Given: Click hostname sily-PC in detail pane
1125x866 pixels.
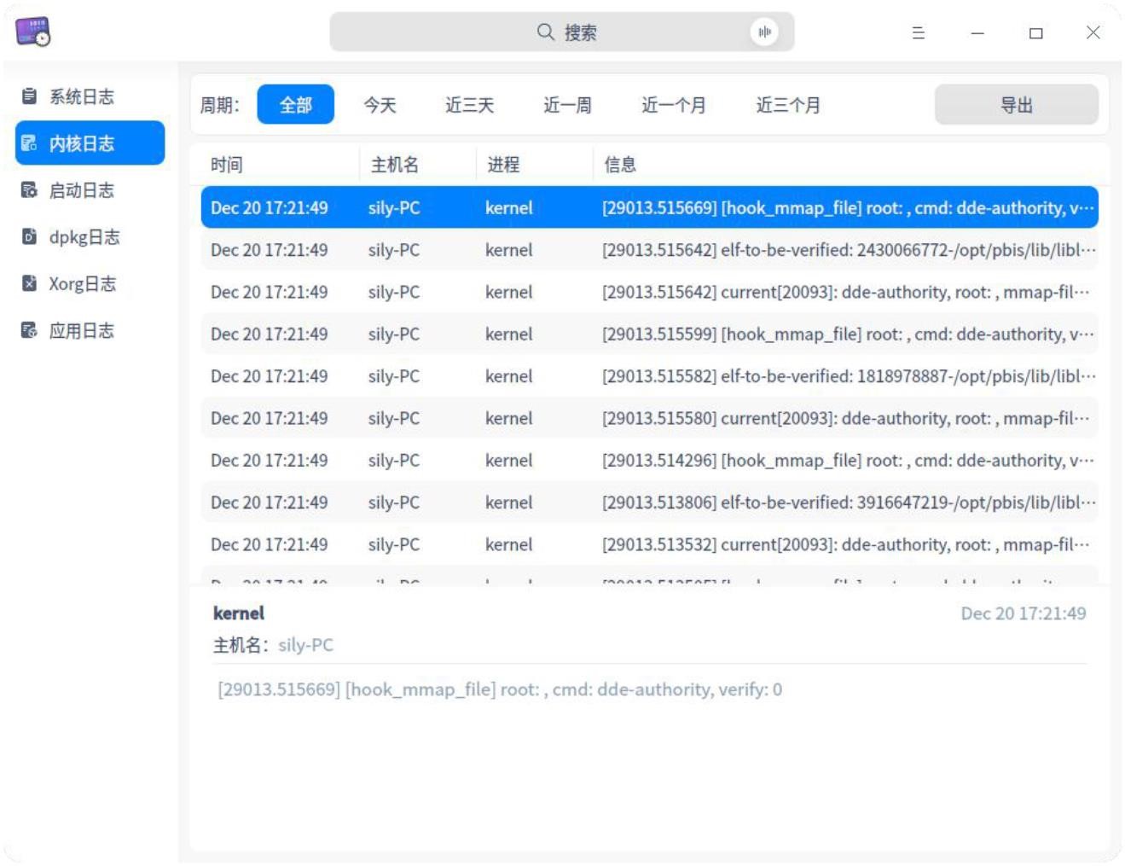Looking at the screenshot, I should 305,645.
